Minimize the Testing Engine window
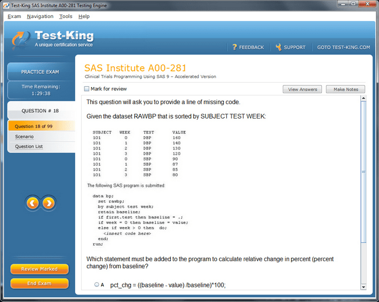The width and height of the screenshot is (379, 302). coord(343,4)
